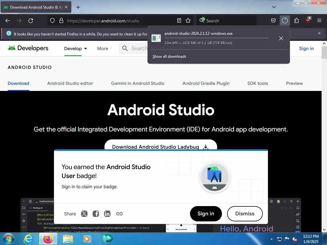Viewport: 327px width, 245px height.
Task: Focus the Firefox Search box
Action: (226, 21)
